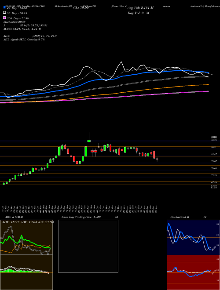Click the 'Stochastics: 29.58' reading
This screenshot has height=290, width=220.
click(15, 22)
